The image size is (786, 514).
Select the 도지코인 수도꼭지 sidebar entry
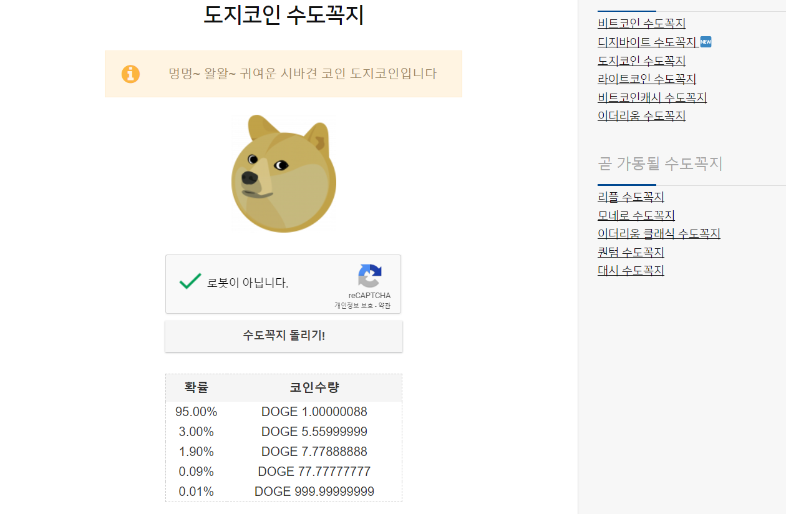click(x=640, y=61)
